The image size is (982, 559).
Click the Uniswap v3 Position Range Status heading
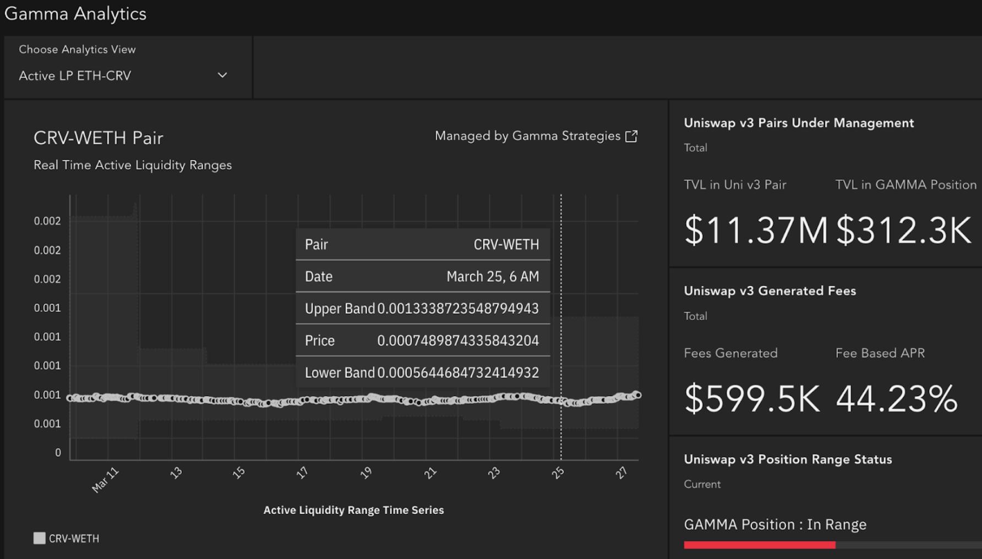point(788,459)
